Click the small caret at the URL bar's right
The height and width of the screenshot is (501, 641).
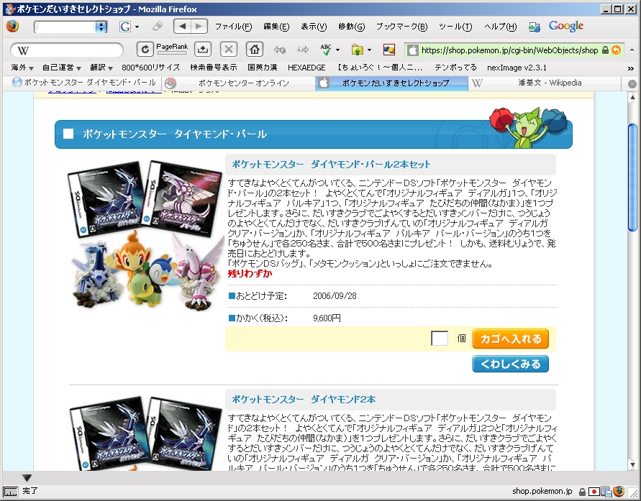[x=632, y=50]
